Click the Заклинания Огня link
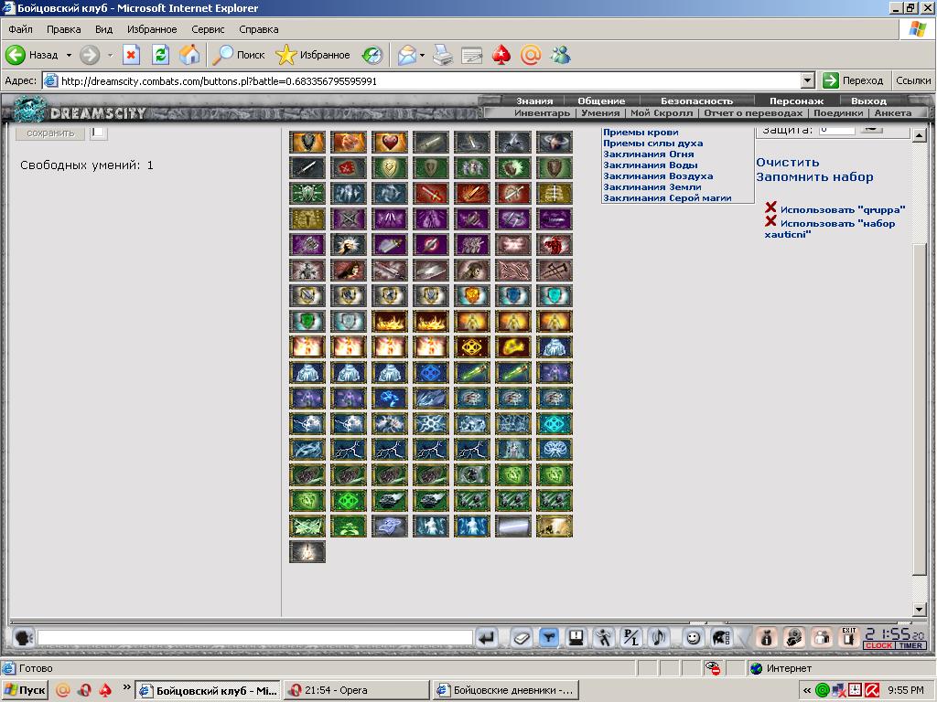The width and height of the screenshot is (937, 702). [649, 154]
